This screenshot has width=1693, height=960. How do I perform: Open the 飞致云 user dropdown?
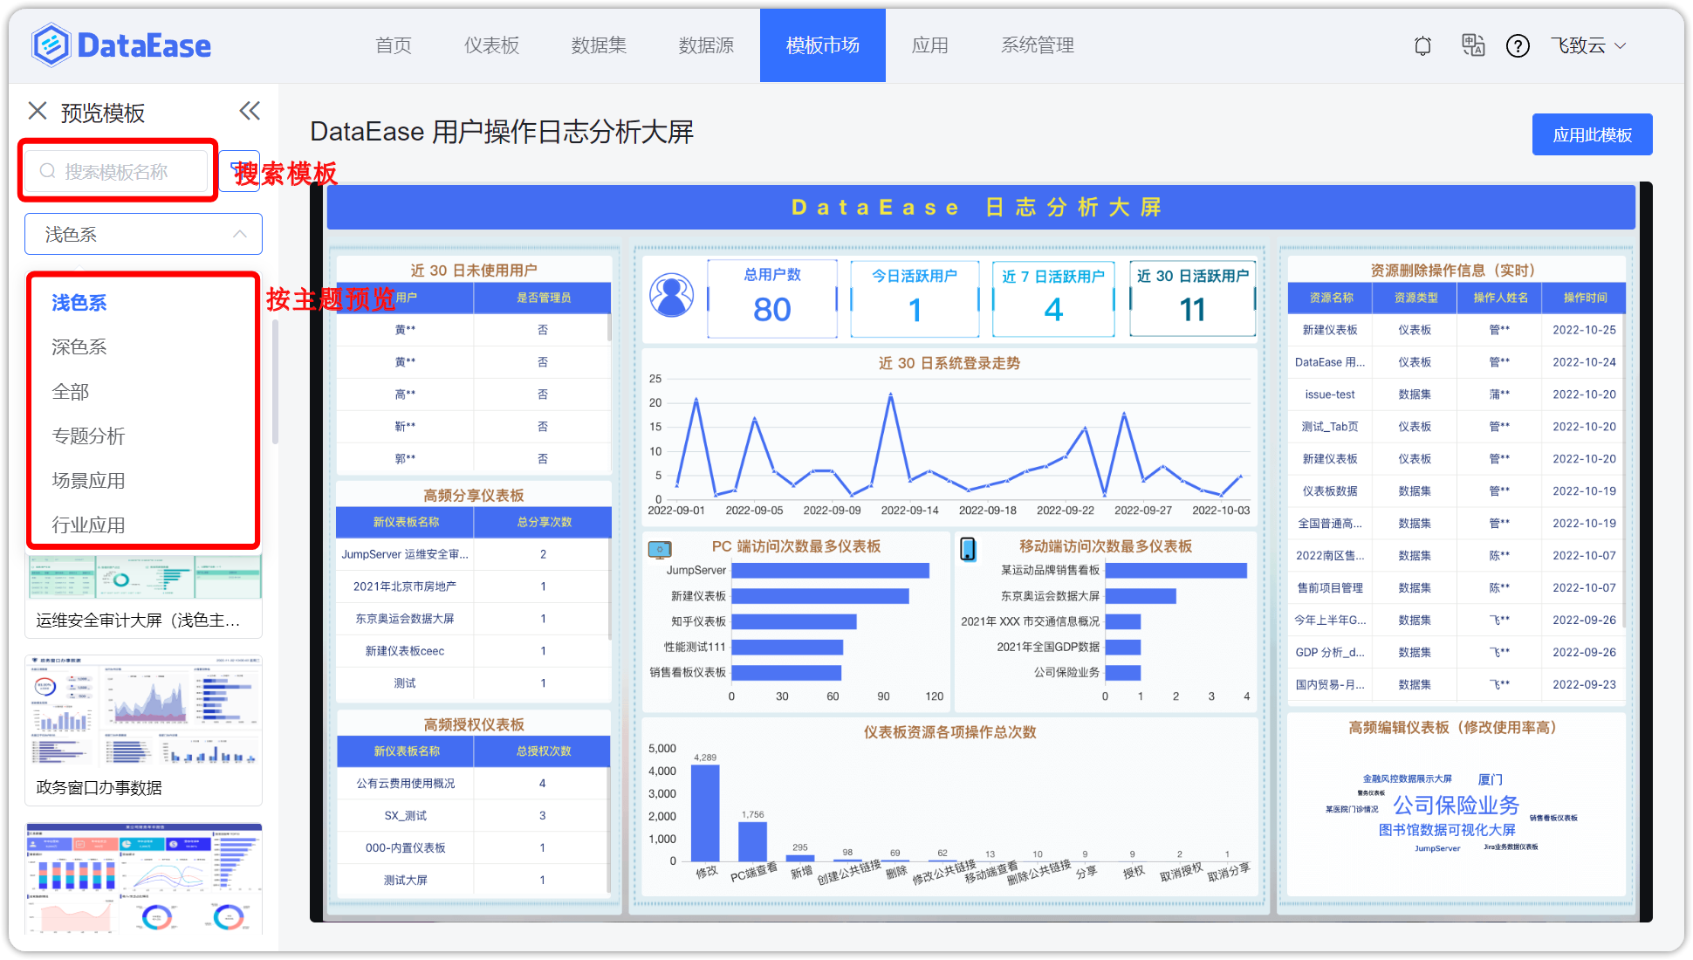1588,45
